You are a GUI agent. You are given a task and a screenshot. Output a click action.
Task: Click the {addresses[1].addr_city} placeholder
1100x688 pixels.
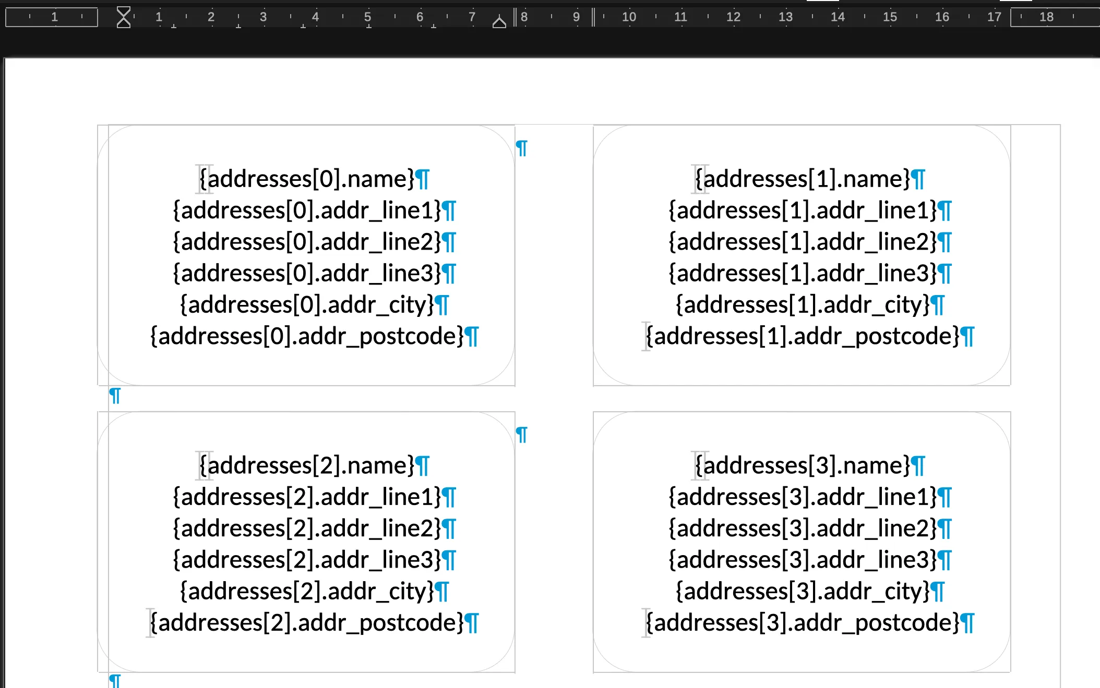pos(803,305)
